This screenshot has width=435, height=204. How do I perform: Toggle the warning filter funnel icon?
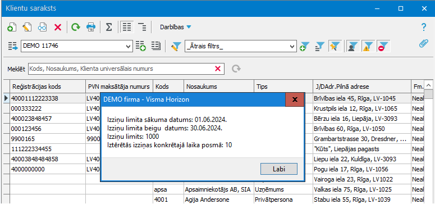click(x=368, y=46)
